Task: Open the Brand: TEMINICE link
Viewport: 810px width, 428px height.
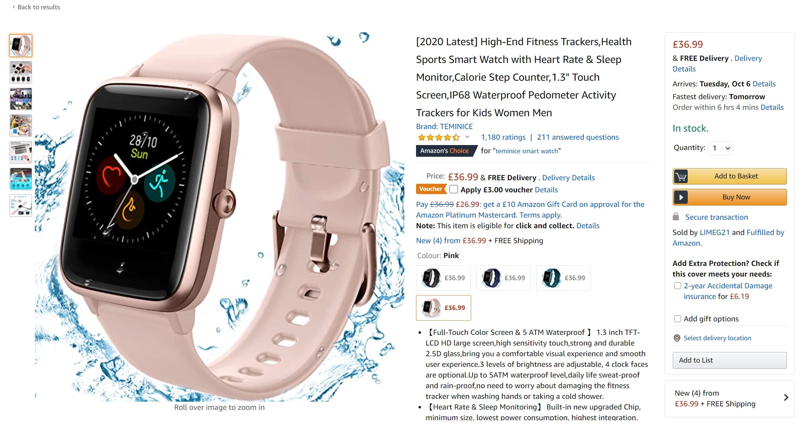Action: click(444, 127)
